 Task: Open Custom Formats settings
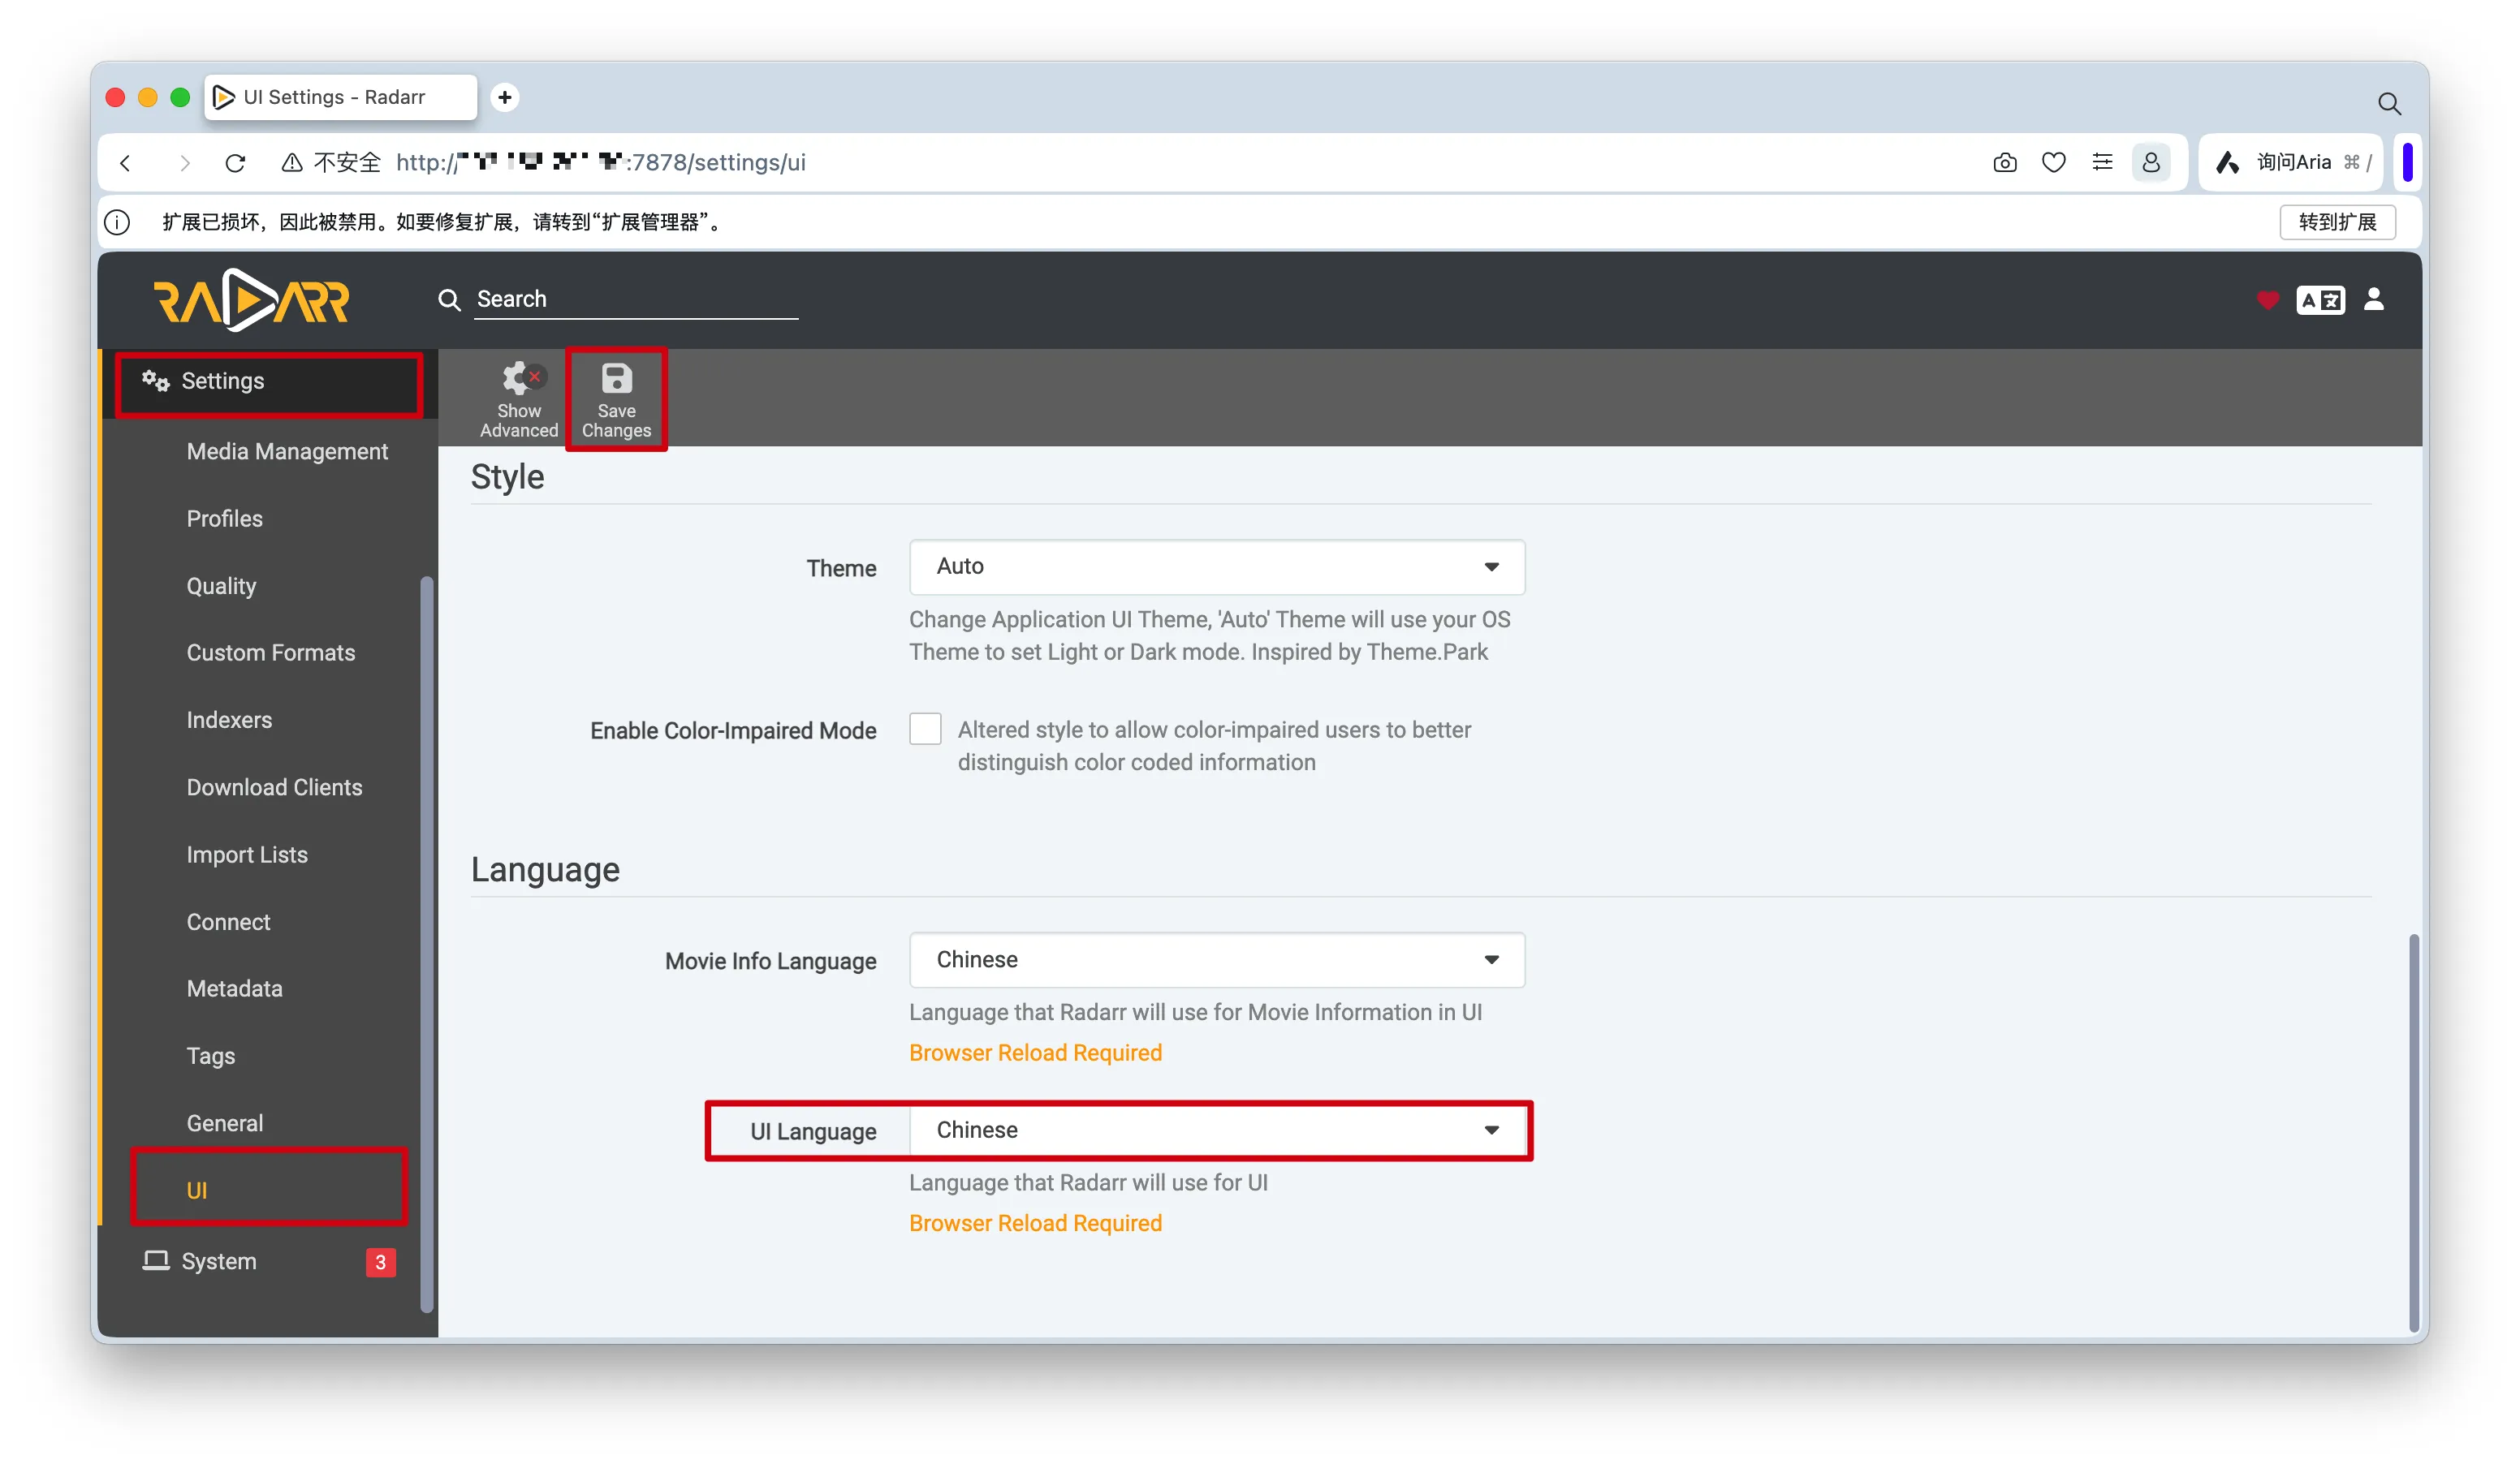(270, 652)
